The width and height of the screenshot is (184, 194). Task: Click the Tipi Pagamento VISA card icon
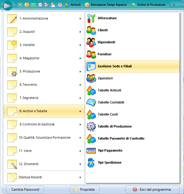click(91, 151)
